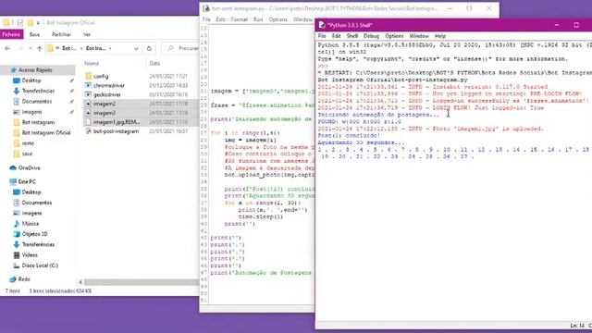Select the imagem2 image file icon
Screen dimensions: 592x333
click(89, 104)
